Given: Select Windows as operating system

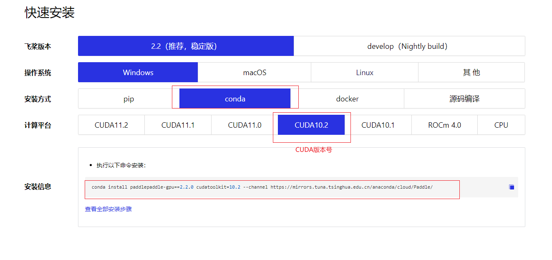Looking at the screenshot, I should pos(138,72).
